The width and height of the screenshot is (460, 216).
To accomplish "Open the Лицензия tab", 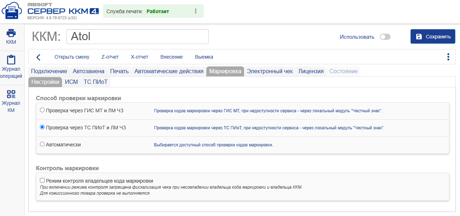I will [311, 71].
